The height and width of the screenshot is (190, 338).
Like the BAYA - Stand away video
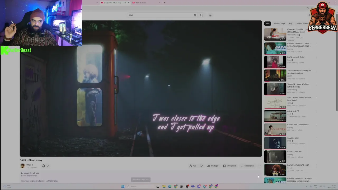pyautogui.click(x=192, y=166)
